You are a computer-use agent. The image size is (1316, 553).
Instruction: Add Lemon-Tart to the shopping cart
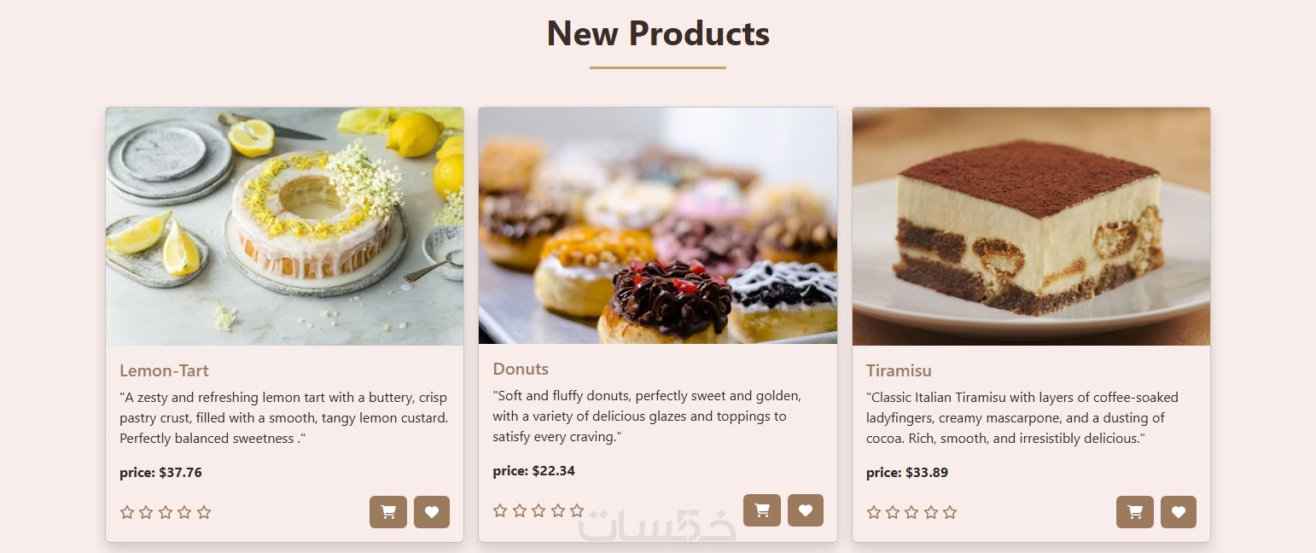click(x=388, y=512)
